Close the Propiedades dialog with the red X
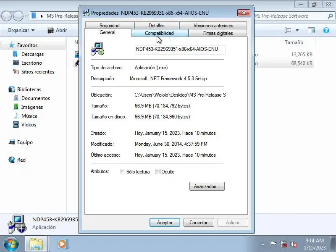 244,13
